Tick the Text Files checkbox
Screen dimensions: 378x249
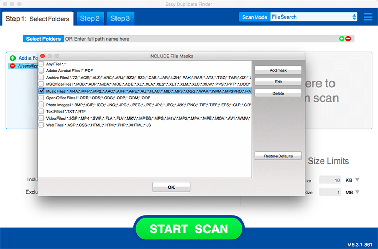coord(41,111)
